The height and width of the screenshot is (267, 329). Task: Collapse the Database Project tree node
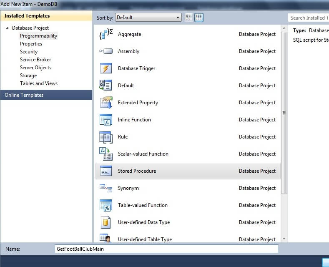8,28
